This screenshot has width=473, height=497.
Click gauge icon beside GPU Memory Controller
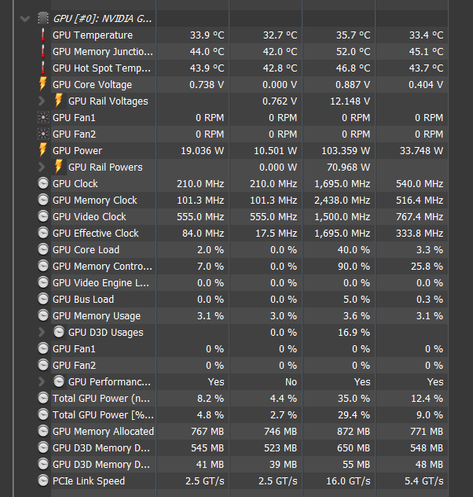tap(43, 267)
